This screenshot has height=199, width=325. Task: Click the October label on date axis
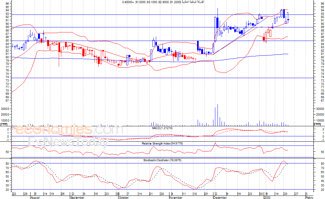(124, 197)
